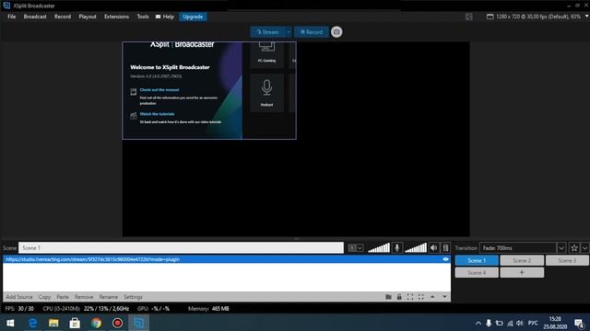Open the Windows Start menu
The image size is (590, 331).
10,323
